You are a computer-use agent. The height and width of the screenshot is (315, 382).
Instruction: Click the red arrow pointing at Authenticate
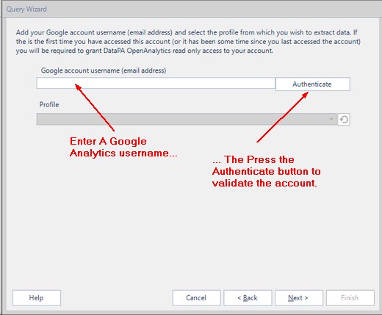[283, 117]
